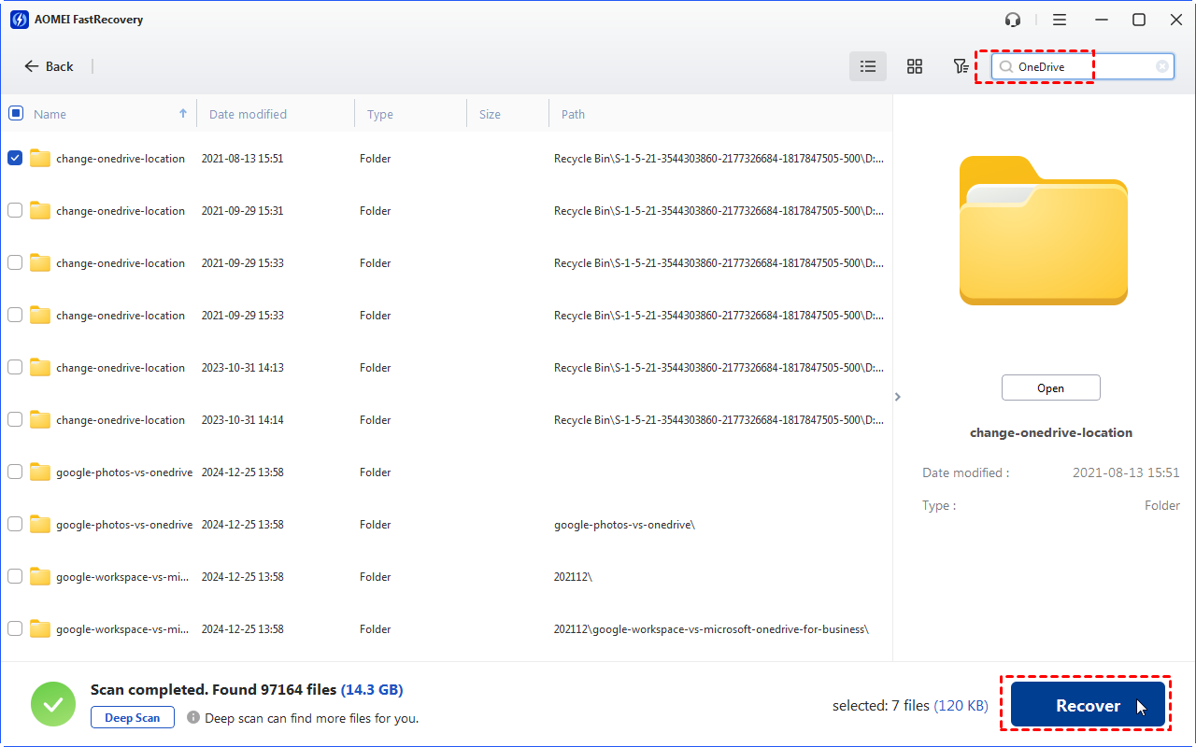The height and width of the screenshot is (747, 1196).
Task: Check the first google-photos-vs-onedrive folder
Action: [x=15, y=472]
